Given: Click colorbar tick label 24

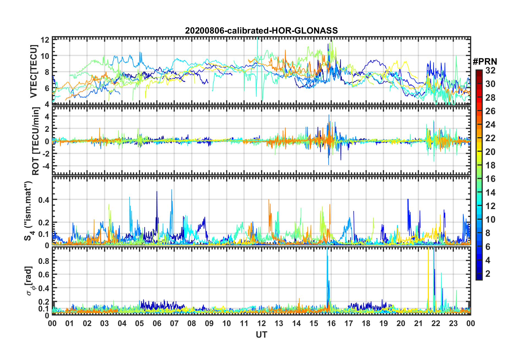Looking at the screenshot, I should (x=490, y=125).
